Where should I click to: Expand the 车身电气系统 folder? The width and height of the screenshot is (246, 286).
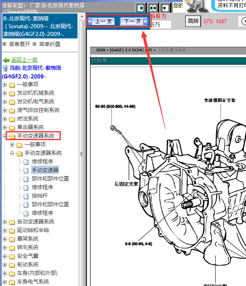5,282
